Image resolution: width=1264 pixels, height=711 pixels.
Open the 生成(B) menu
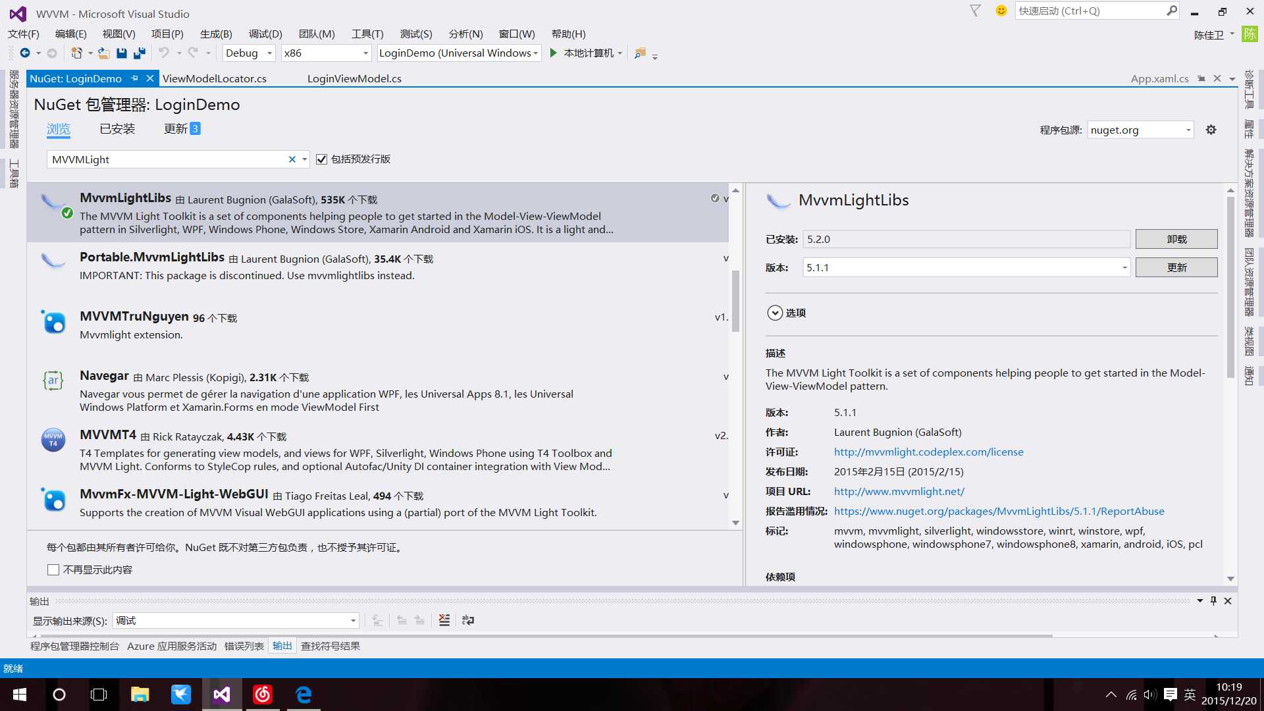(x=216, y=34)
